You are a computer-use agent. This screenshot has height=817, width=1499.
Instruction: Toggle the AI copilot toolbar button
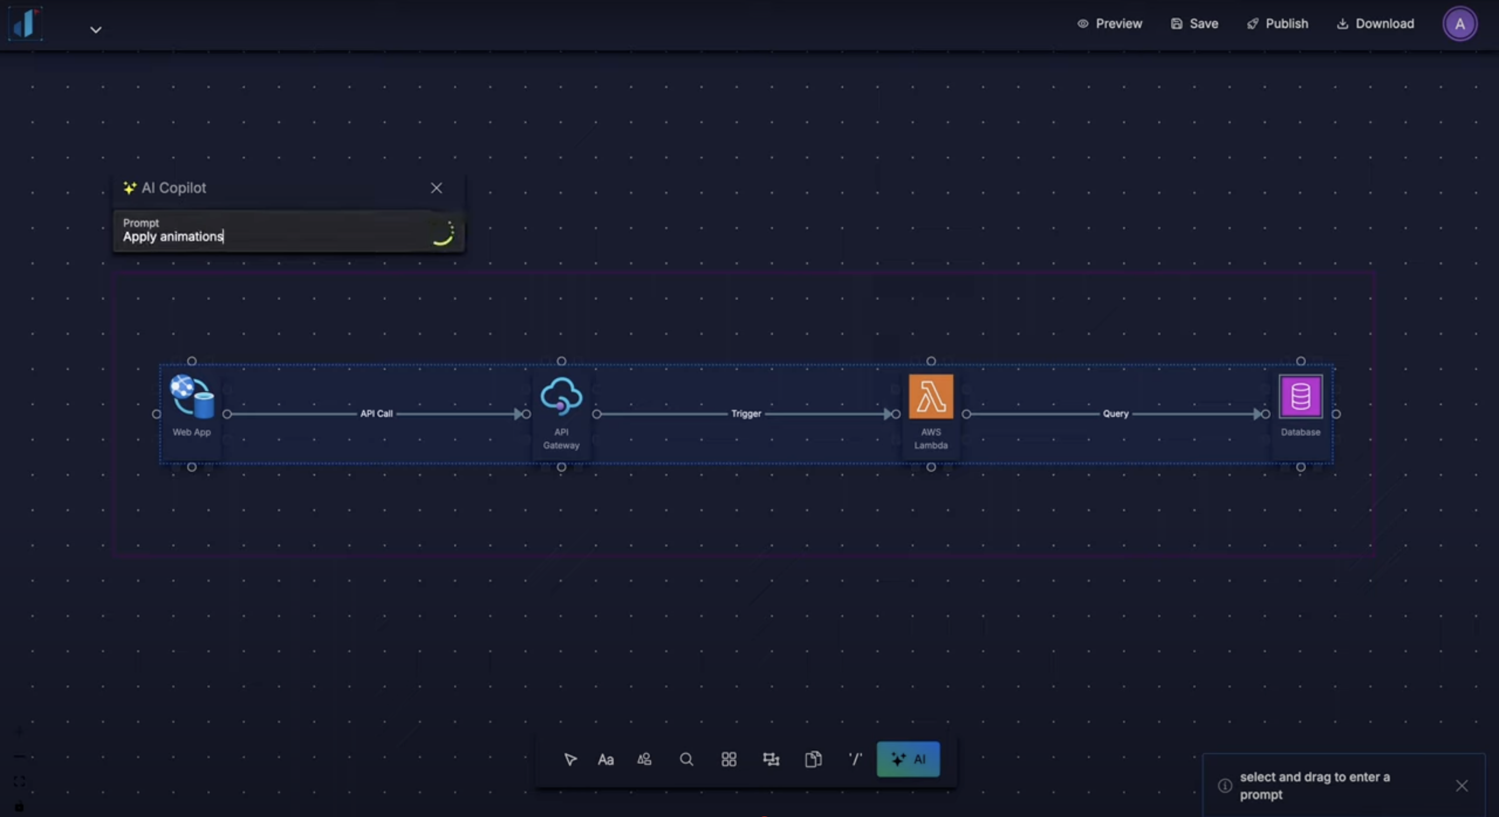[908, 759]
